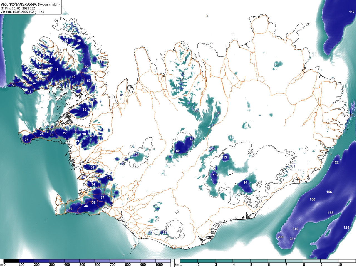Click the 63 visibility value label
This screenshot has height=267, width=356.
coord(89,81)
